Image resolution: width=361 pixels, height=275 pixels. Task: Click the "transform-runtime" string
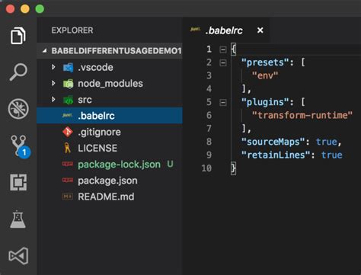[302, 115]
